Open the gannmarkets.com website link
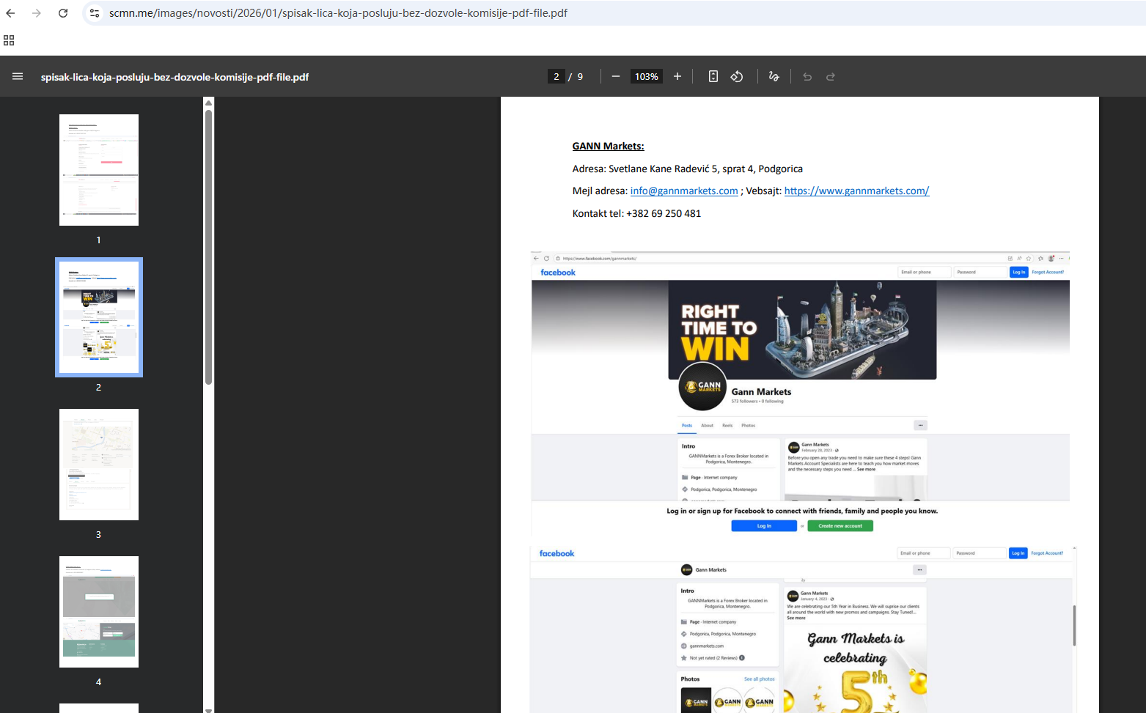This screenshot has height=713, width=1146. [x=856, y=191]
